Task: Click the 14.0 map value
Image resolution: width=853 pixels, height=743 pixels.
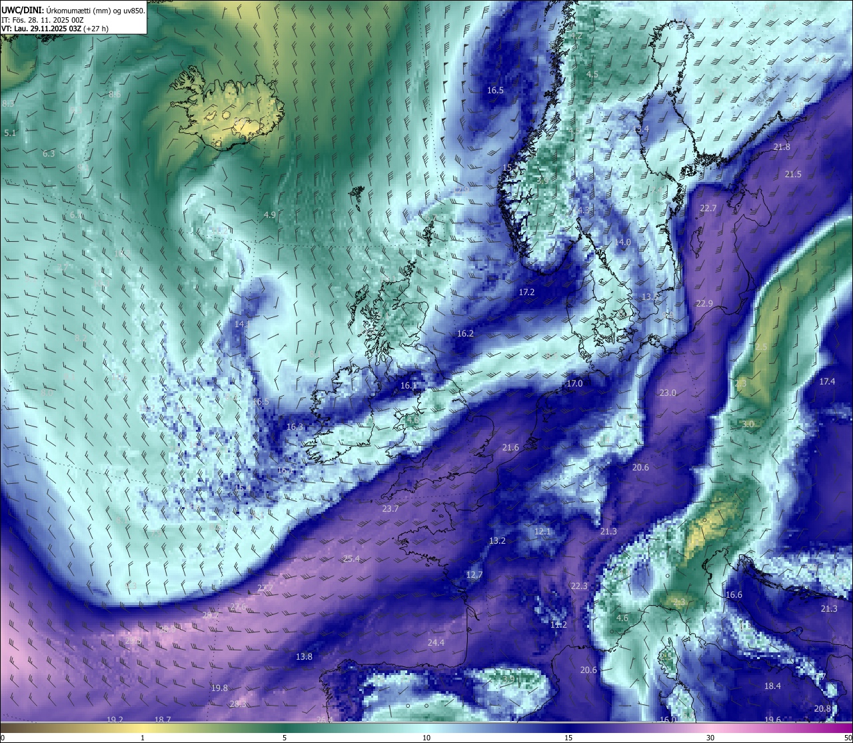Action: click(623, 242)
